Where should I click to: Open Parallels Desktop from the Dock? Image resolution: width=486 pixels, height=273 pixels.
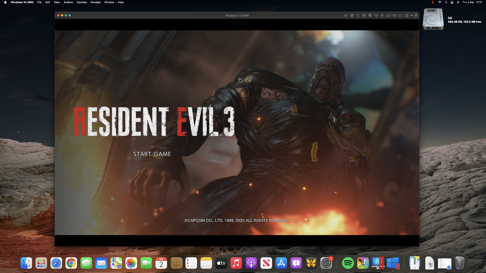tap(378, 263)
